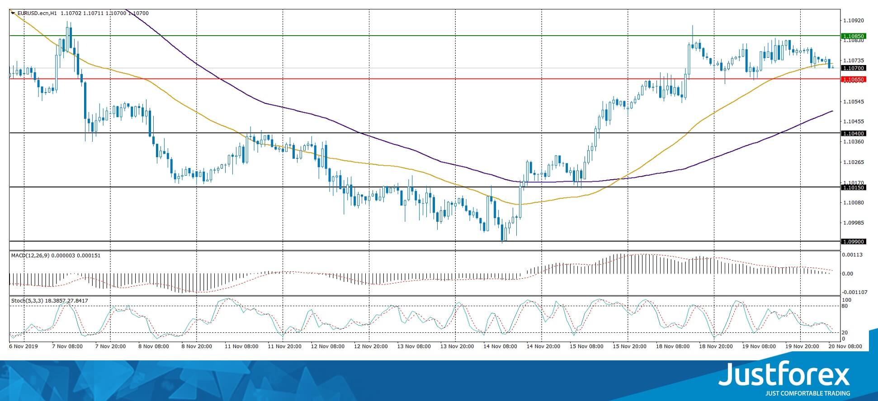The image size is (878, 401).
Task: Click the 20 Nov 08:00 time label
Action: click(x=845, y=346)
